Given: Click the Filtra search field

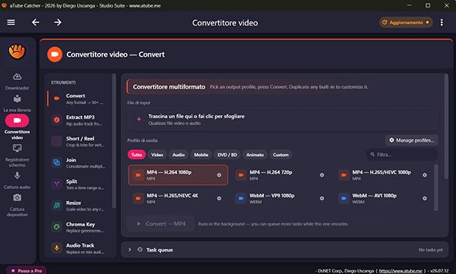Looking at the screenshot, I should pos(402,155).
